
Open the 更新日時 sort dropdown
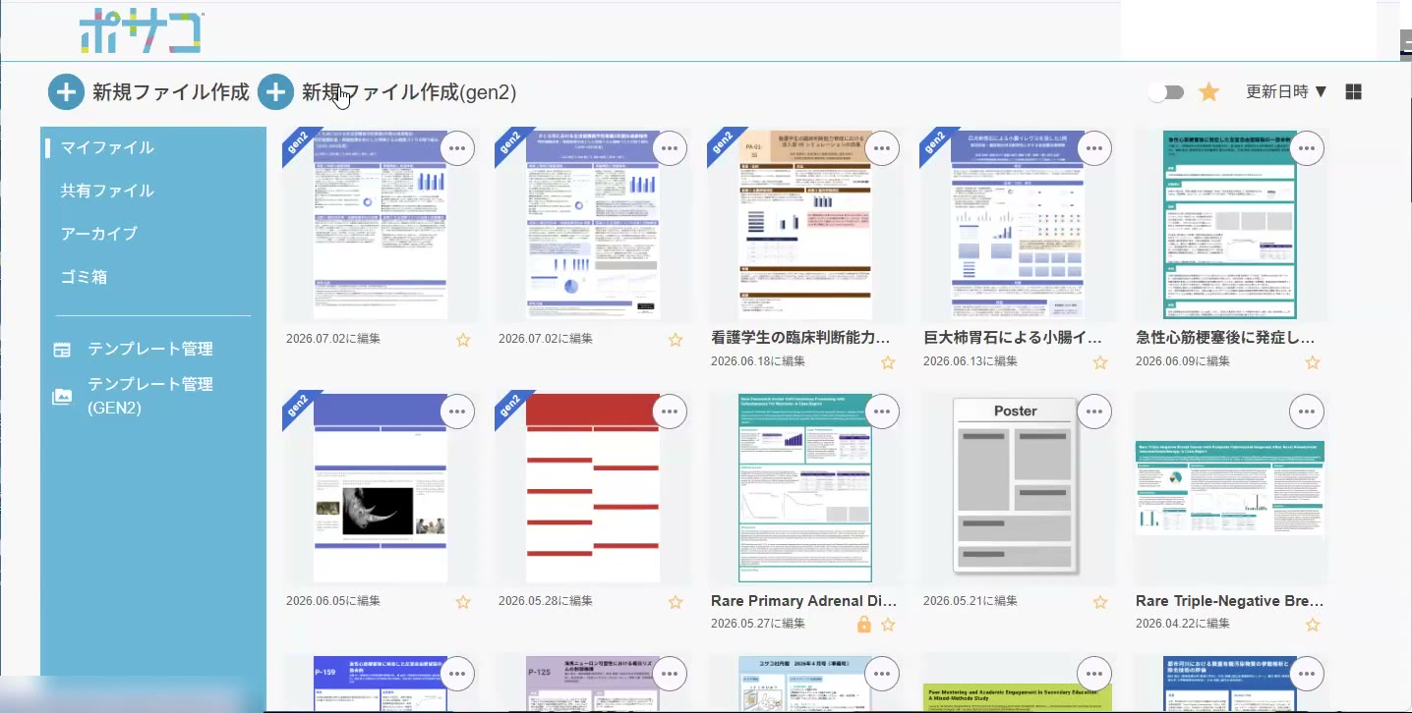(x=1286, y=91)
